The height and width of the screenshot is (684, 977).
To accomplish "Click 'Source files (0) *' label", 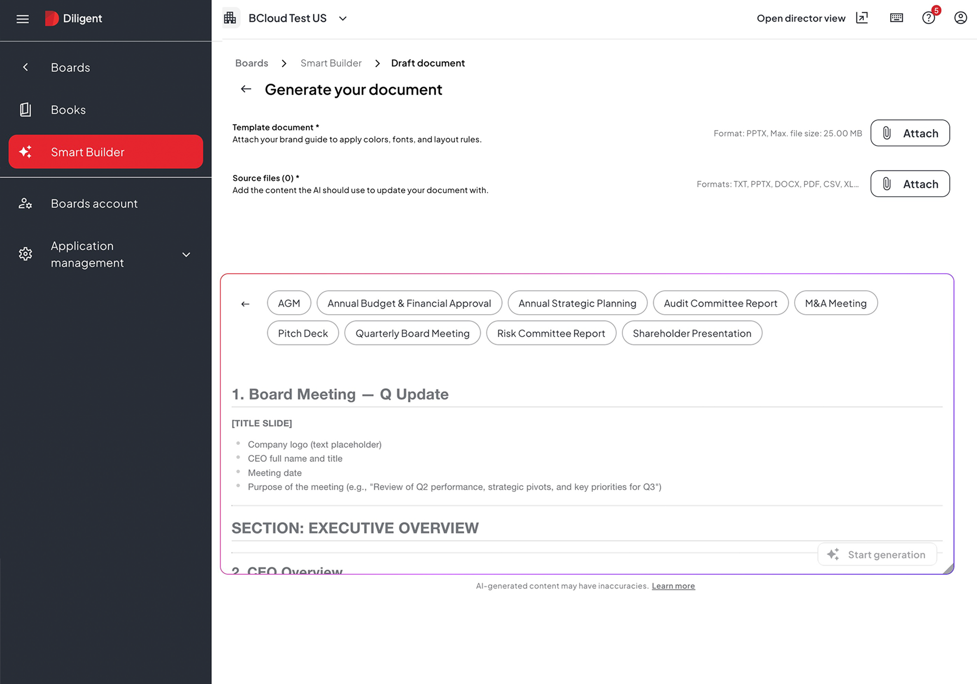I will (x=266, y=178).
